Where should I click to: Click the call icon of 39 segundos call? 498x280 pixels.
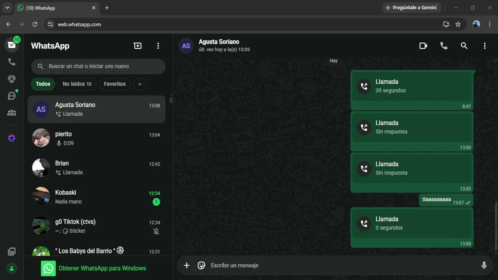point(364,86)
